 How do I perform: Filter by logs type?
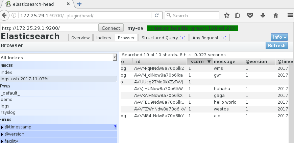[x=58, y=106]
